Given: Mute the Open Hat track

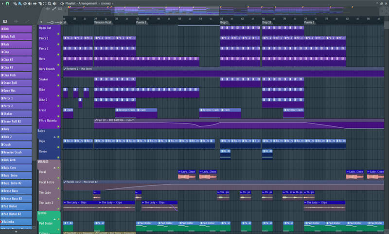Looking at the screenshot, I should pos(58,34).
